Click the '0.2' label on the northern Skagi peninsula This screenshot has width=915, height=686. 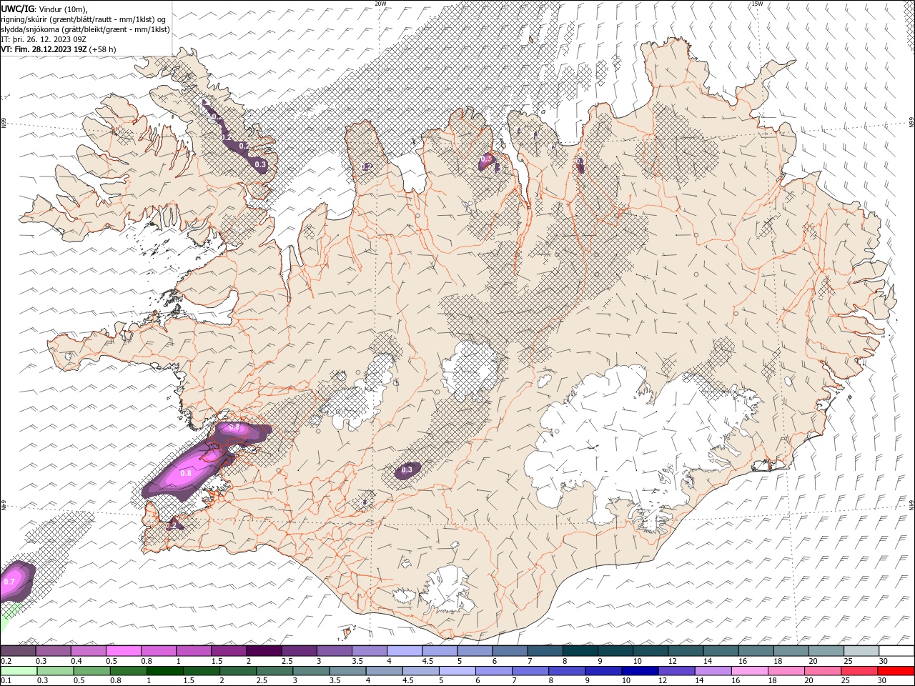[x=367, y=166]
